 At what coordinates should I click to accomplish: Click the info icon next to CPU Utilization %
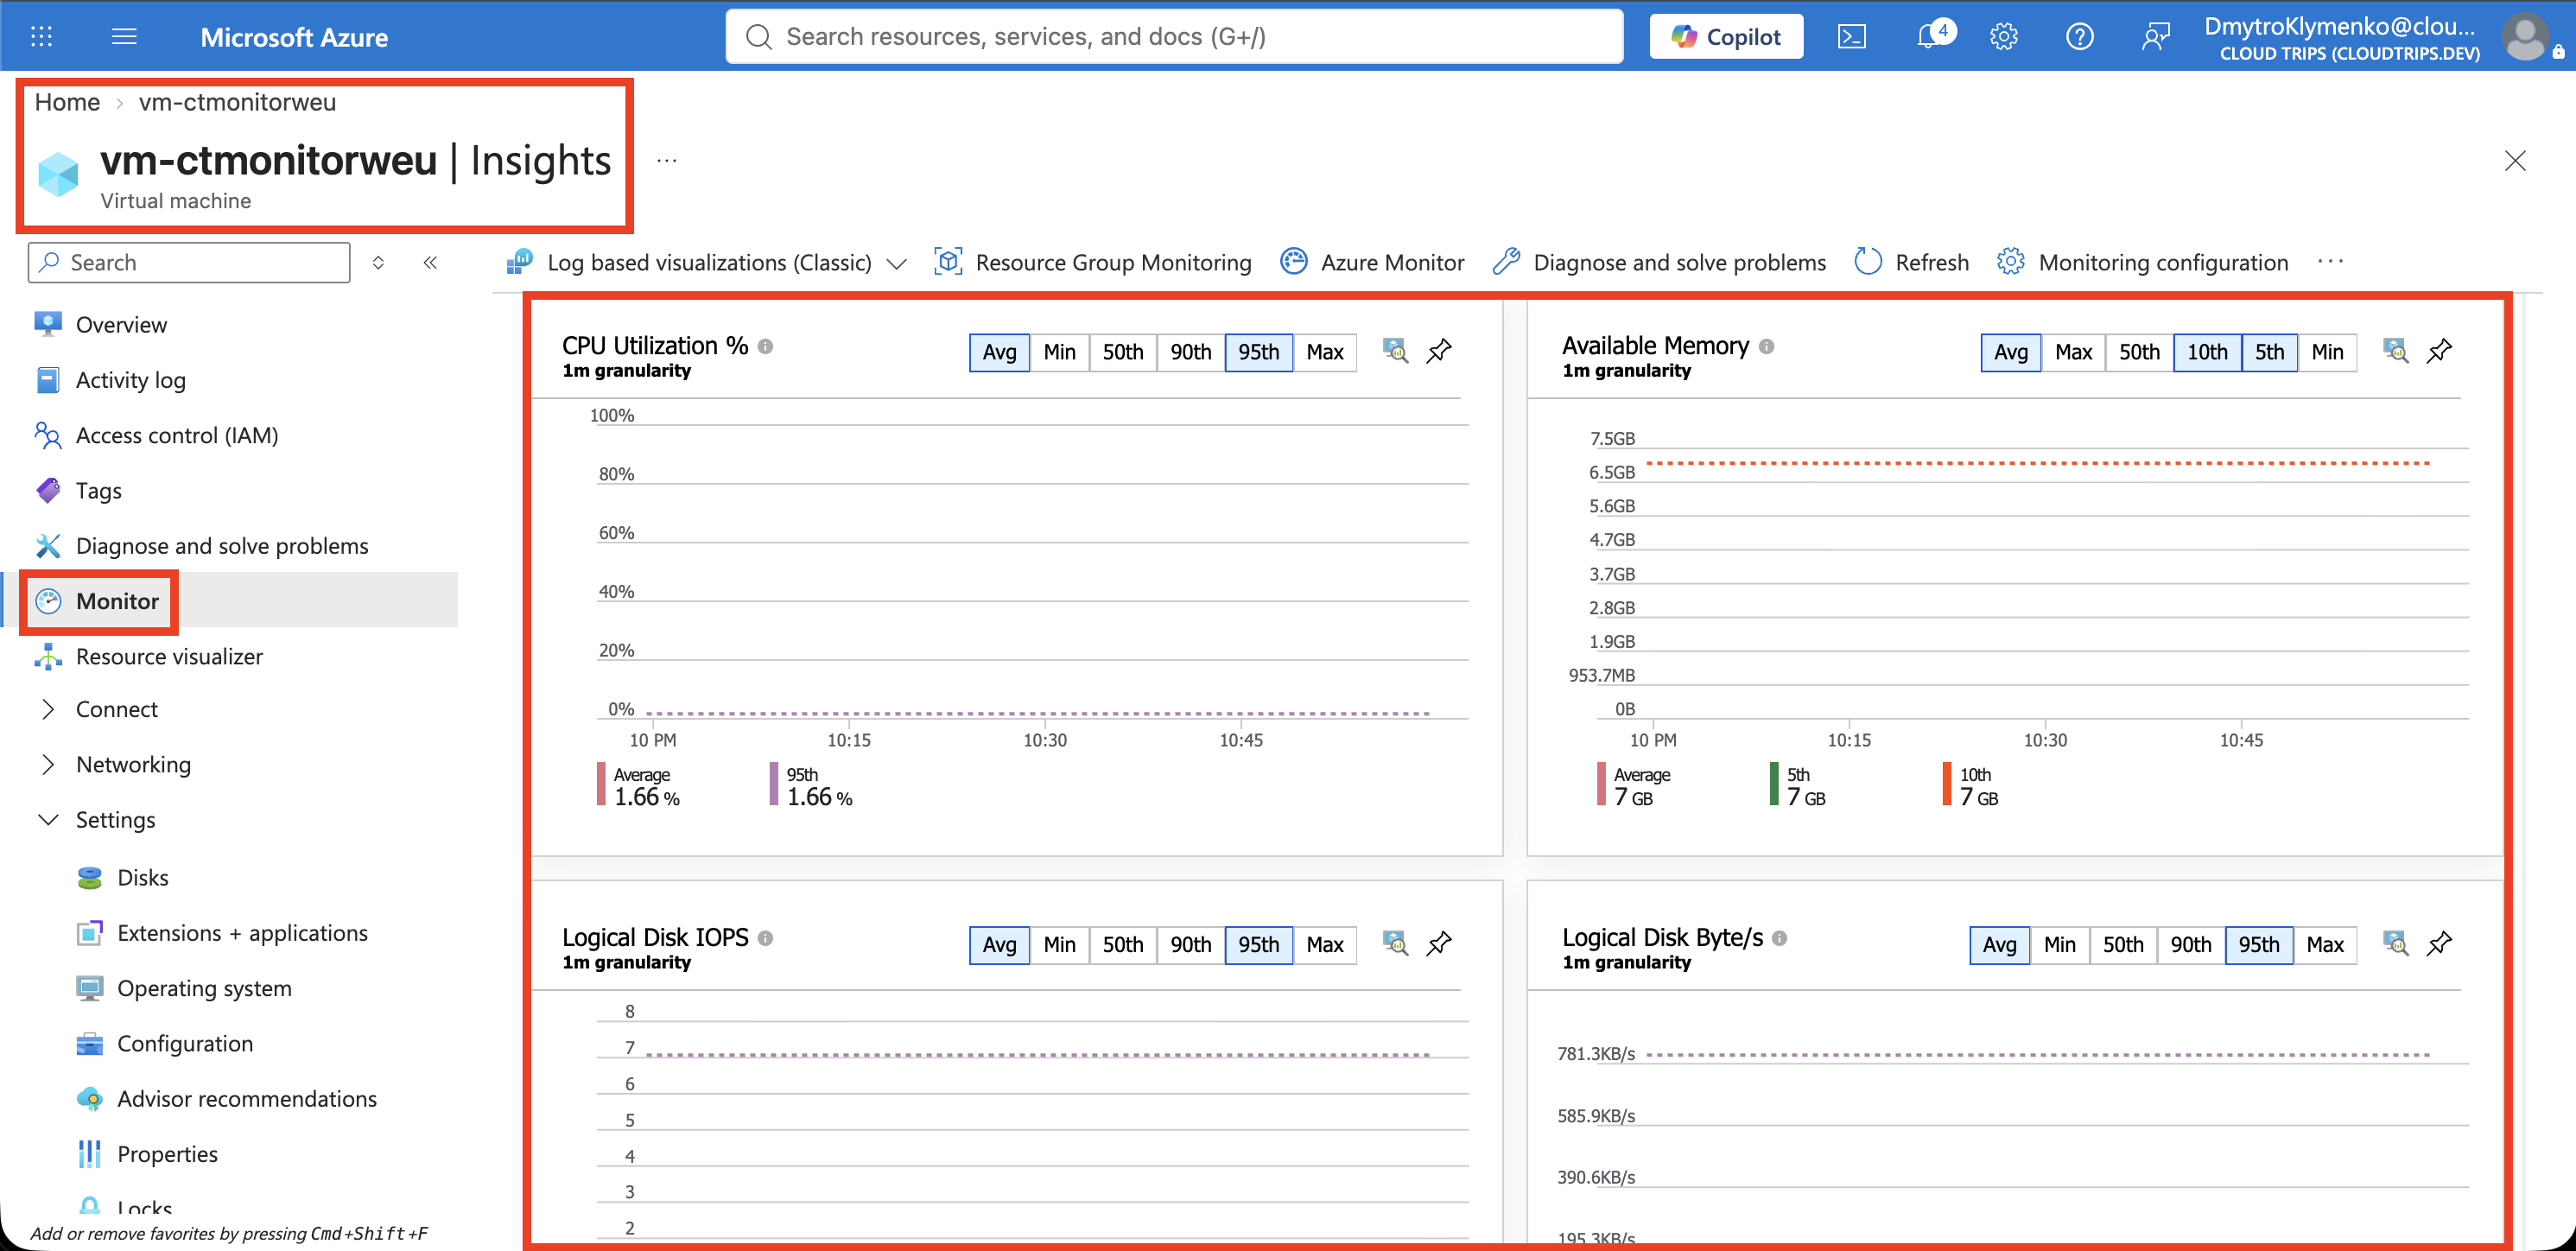pos(765,347)
